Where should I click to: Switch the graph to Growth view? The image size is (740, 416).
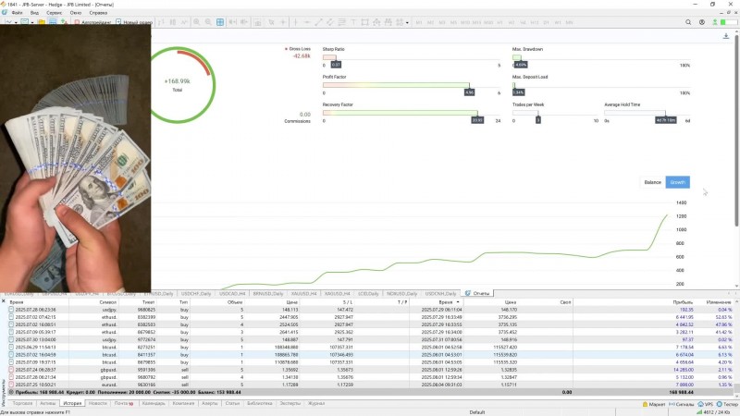678,182
